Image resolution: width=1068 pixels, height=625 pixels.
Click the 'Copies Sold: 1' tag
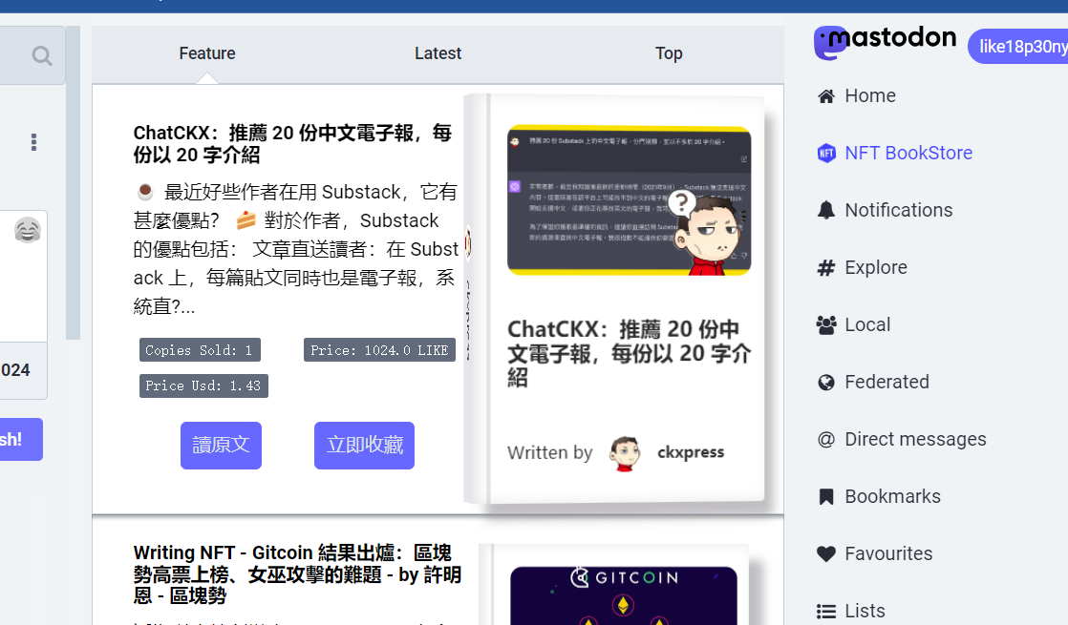200,350
